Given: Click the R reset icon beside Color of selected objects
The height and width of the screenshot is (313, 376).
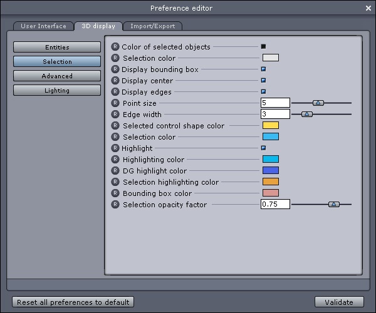Looking at the screenshot, I should click(115, 47).
